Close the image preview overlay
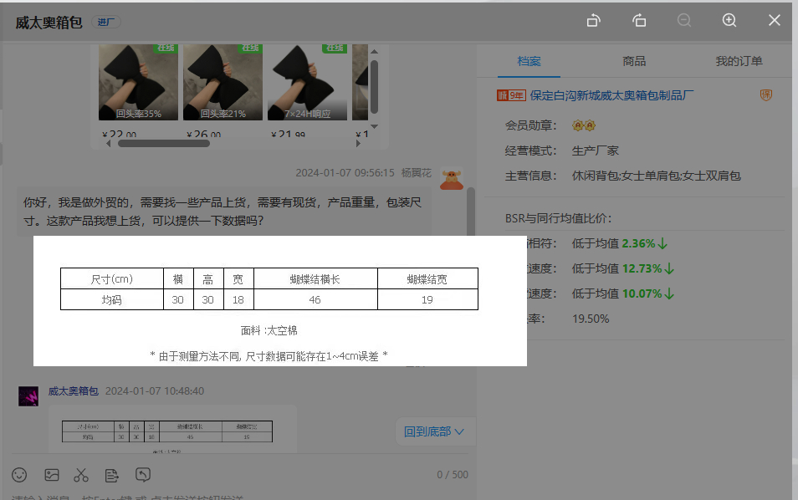Viewport: 798px width, 500px height. point(775,20)
